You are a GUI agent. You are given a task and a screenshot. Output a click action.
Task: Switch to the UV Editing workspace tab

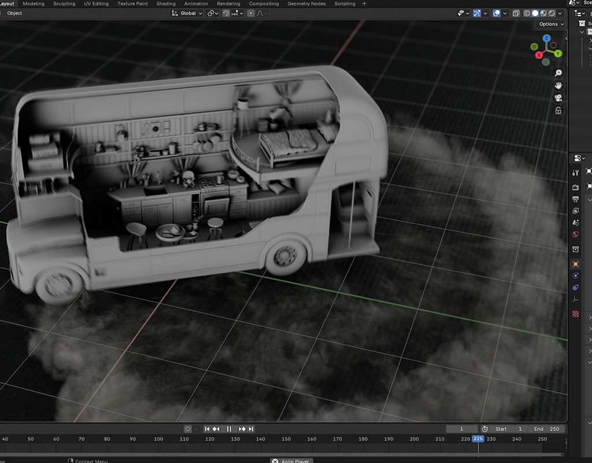point(96,3)
